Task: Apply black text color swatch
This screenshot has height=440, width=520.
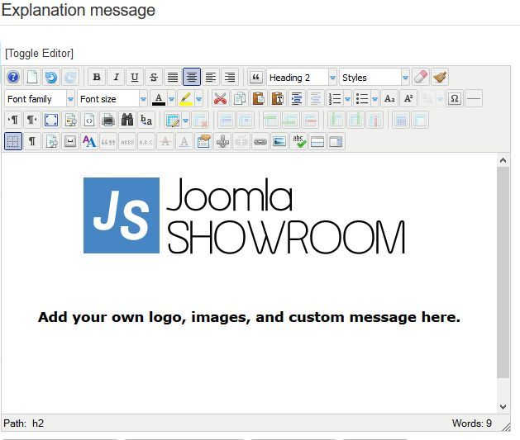Action: tap(159, 99)
